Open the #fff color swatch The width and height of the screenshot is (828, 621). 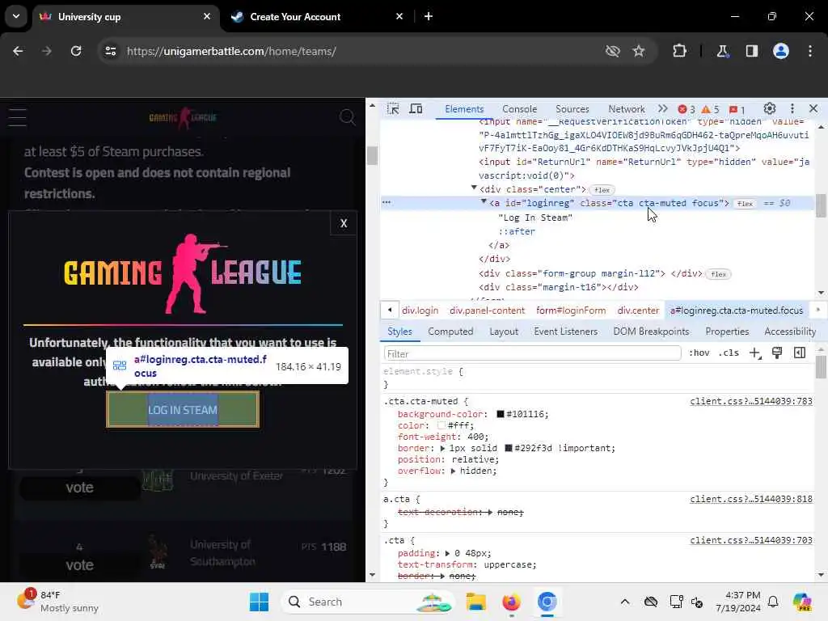441,425
